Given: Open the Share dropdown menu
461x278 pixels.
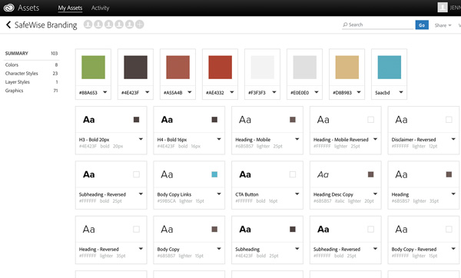Looking at the screenshot, I should [443, 25].
